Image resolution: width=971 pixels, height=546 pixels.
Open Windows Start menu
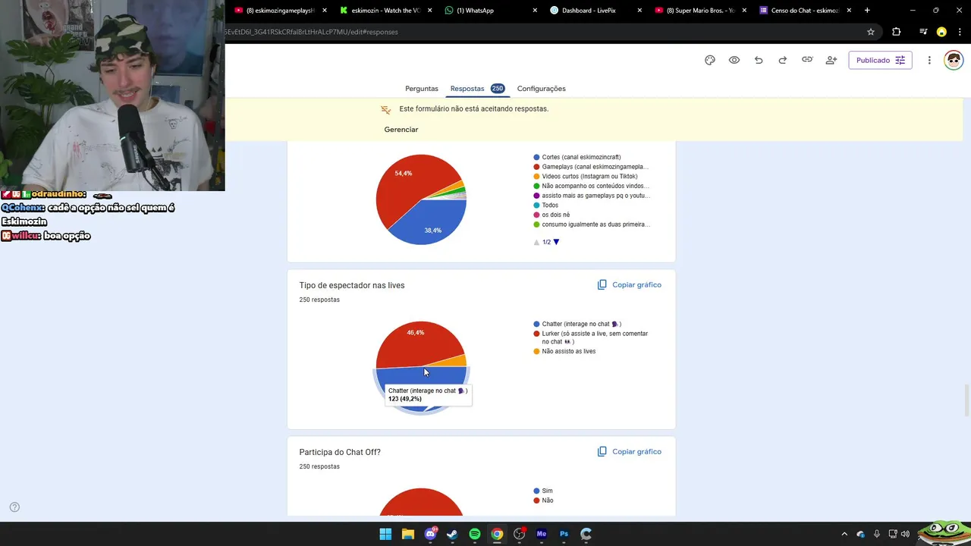tap(385, 534)
